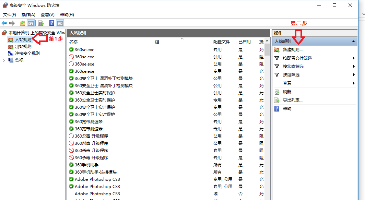Sort rules by the 配置文件 column header
365x200 pixels.
(x=221, y=42)
